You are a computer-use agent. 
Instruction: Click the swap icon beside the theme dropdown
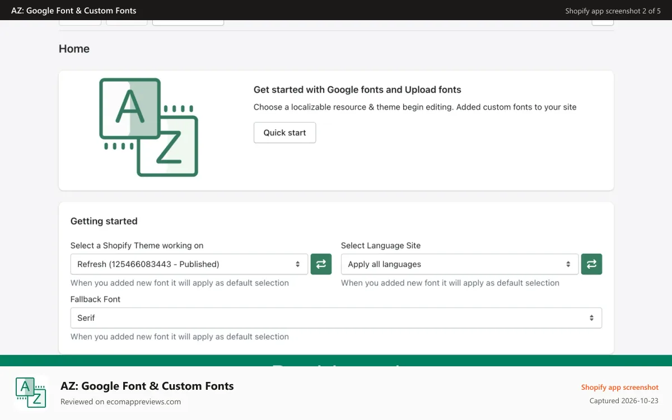point(321,264)
